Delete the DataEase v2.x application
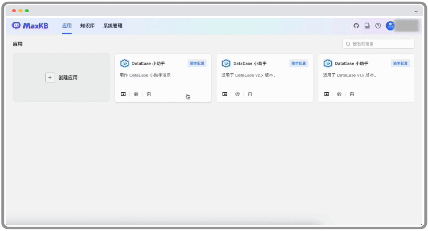428x231 pixels. 250,94
